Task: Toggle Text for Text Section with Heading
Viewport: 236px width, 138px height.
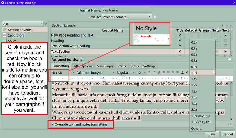Action: [225, 46]
